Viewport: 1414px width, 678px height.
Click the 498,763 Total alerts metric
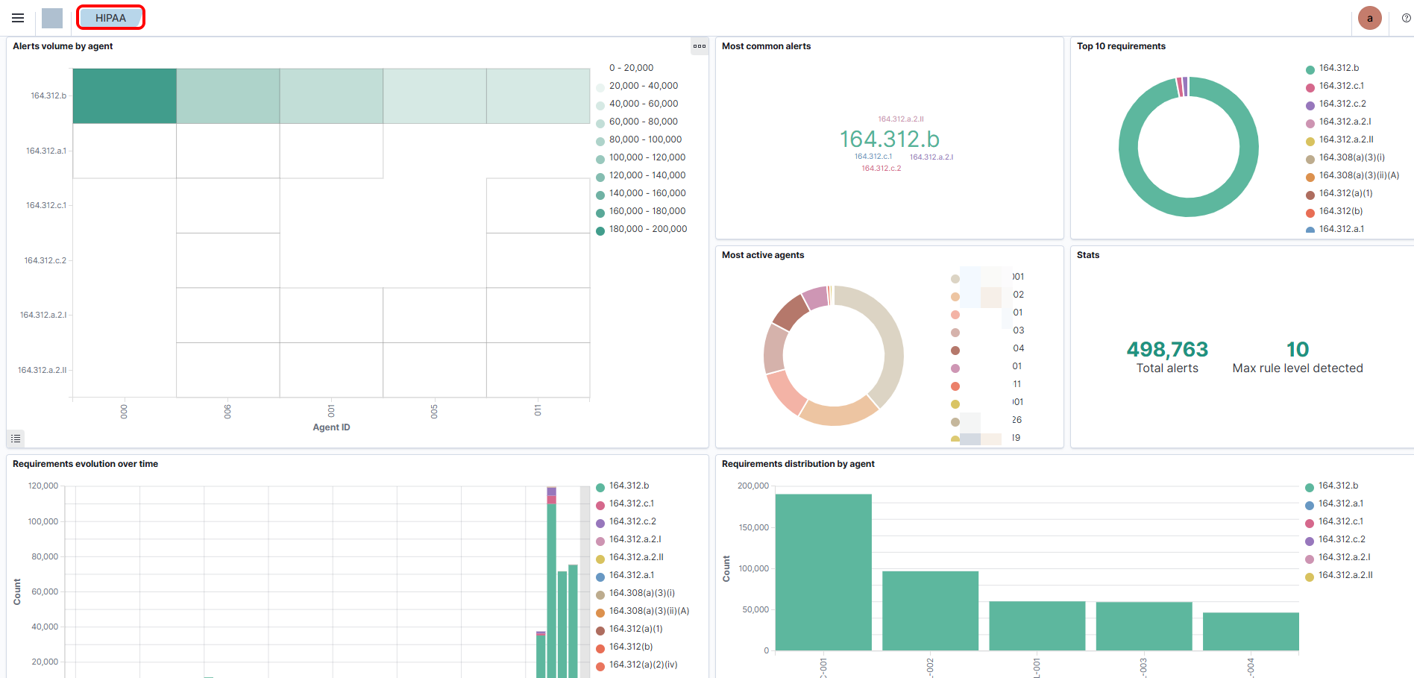click(x=1167, y=350)
